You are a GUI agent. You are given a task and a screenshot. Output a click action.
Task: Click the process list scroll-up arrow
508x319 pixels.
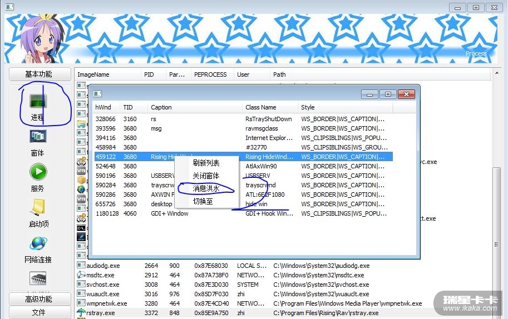(x=497, y=73)
